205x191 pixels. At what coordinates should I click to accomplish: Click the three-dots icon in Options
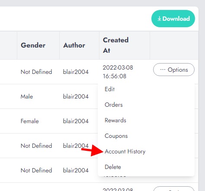(x=163, y=70)
